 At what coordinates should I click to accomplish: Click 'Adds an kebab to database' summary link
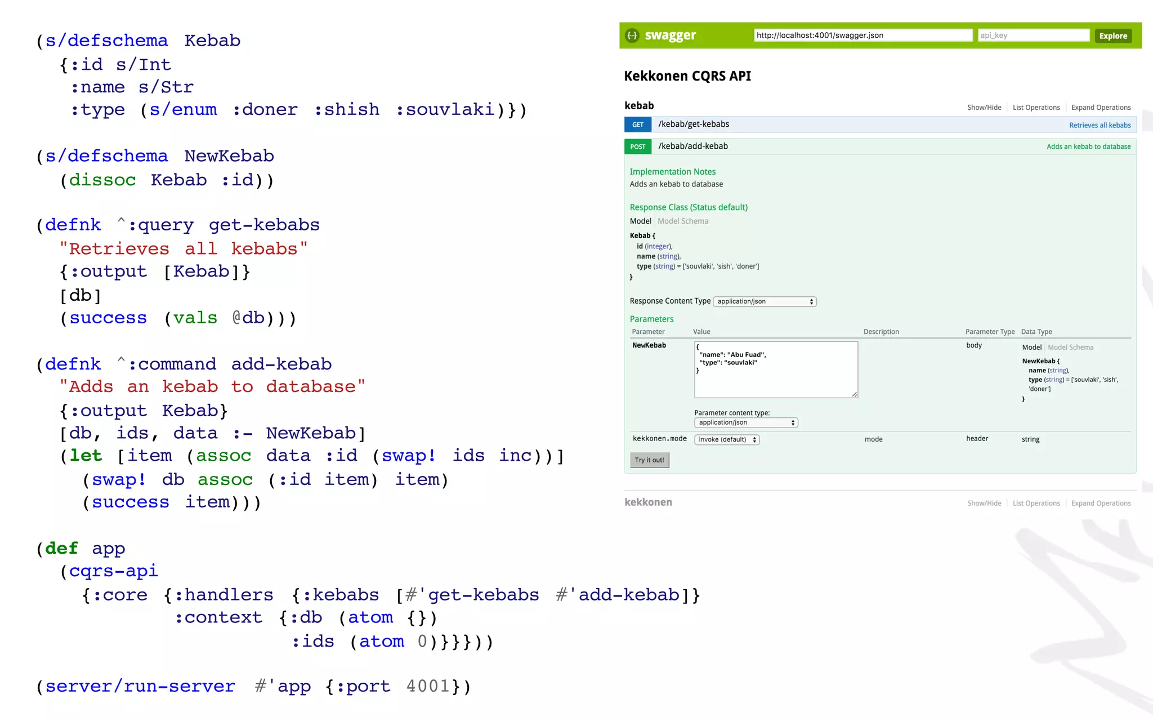[x=1088, y=146]
